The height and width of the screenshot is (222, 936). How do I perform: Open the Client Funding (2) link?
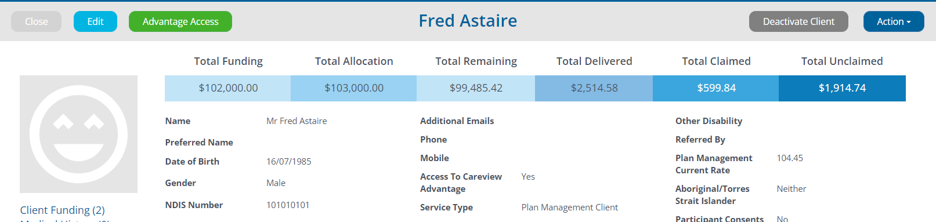tap(62, 210)
